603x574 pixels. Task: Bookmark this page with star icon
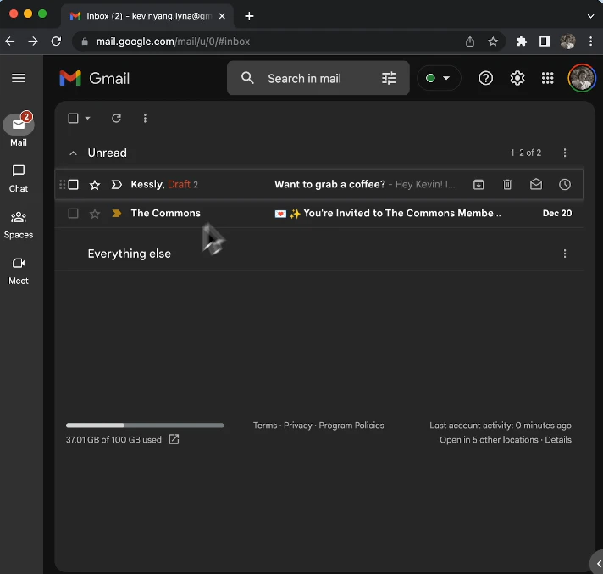[493, 42]
